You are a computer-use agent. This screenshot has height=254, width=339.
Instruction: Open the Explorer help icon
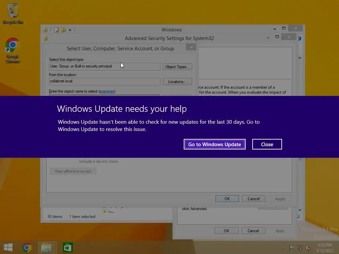(300, 38)
